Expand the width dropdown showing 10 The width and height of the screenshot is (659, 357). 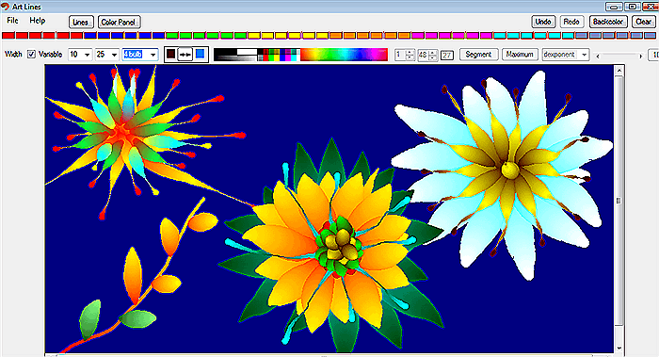click(87, 55)
